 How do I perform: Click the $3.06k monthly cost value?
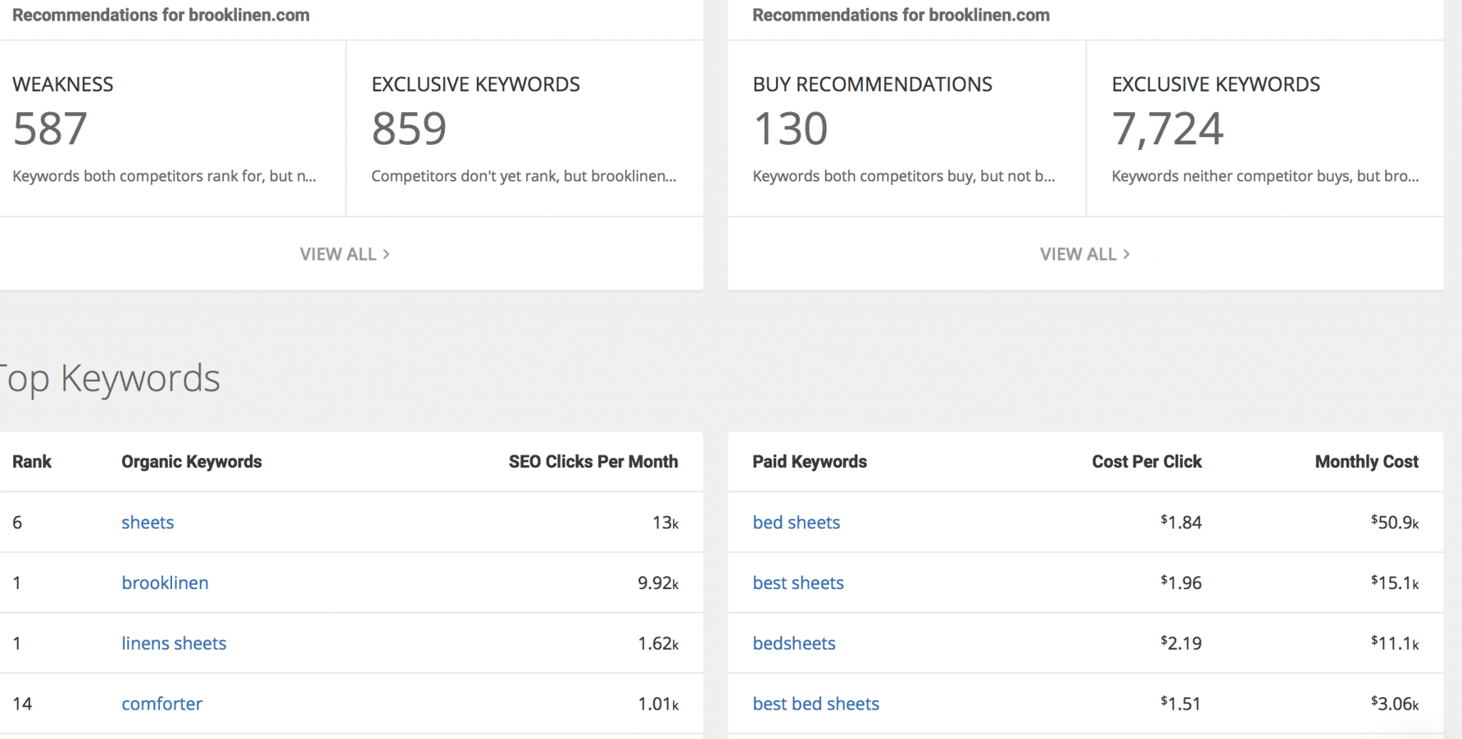pos(1394,704)
